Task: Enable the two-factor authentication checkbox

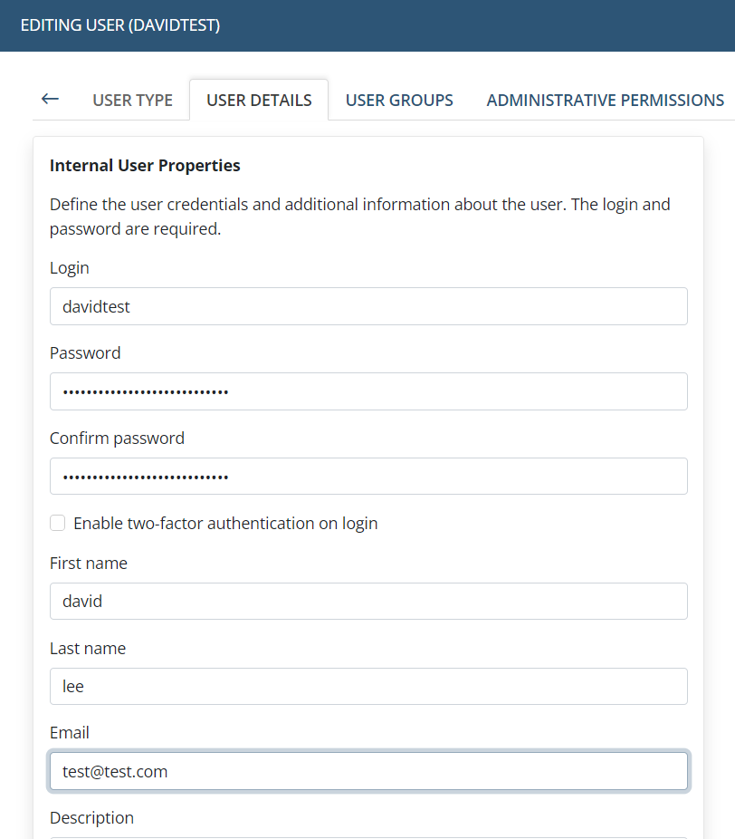Action: click(58, 523)
